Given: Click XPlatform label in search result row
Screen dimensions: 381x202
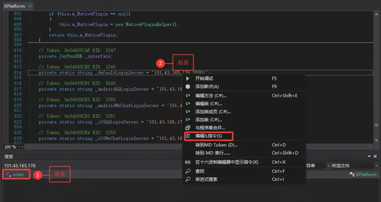Looking at the screenshot, I should coord(366,175).
